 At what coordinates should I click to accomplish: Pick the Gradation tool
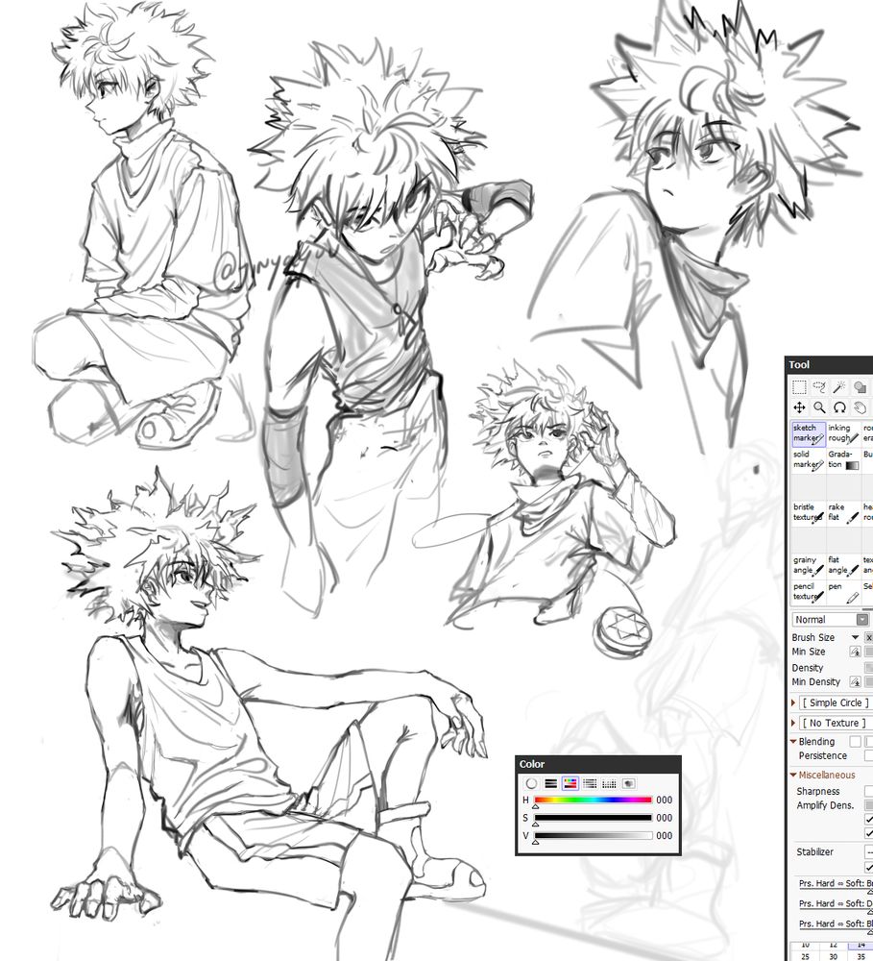pyautogui.click(x=843, y=459)
